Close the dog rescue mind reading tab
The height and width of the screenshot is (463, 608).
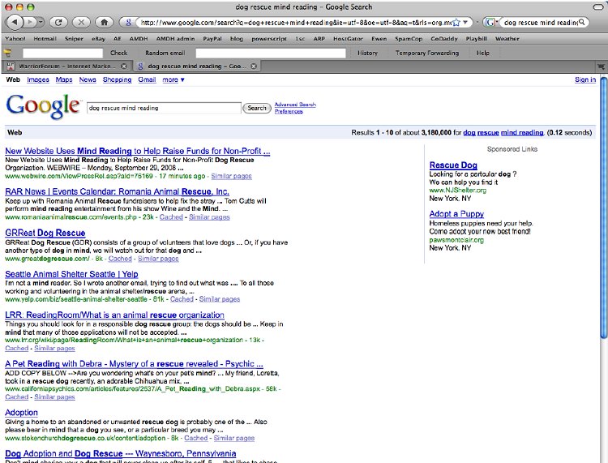[254, 66]
